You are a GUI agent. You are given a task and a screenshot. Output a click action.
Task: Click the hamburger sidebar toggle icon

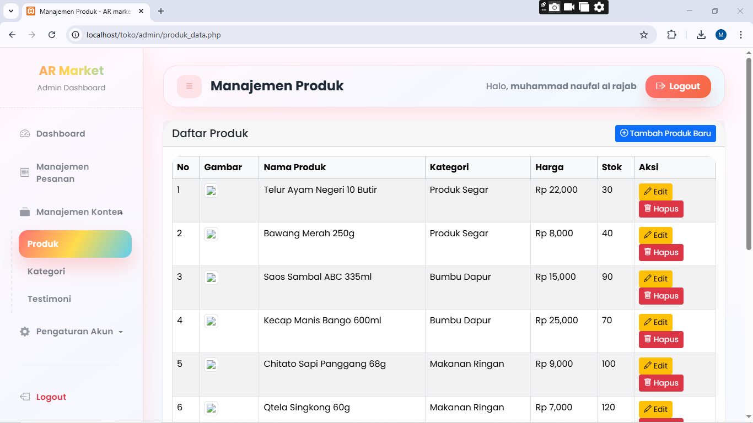(189, 86)
